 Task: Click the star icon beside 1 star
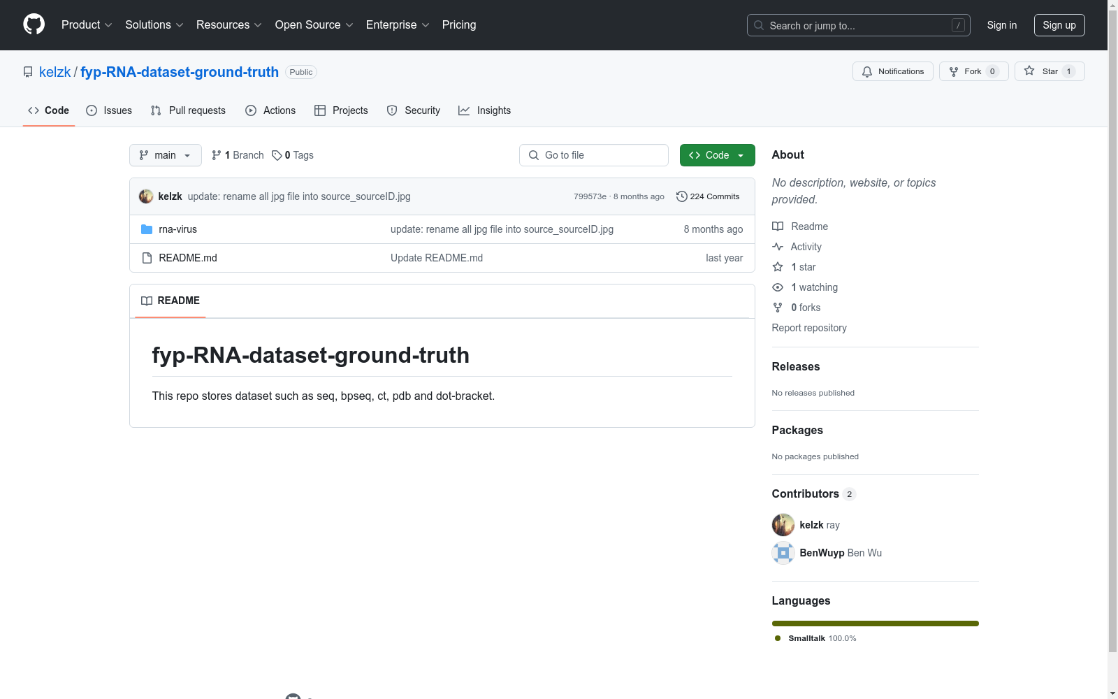(778, 267)
